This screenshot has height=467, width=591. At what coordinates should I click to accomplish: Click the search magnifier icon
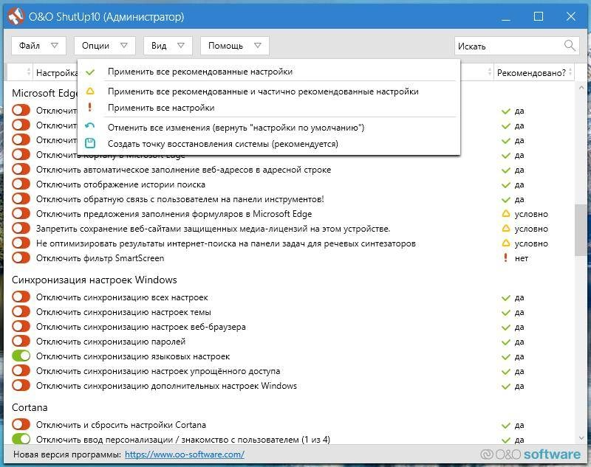[x=570, y=46]
